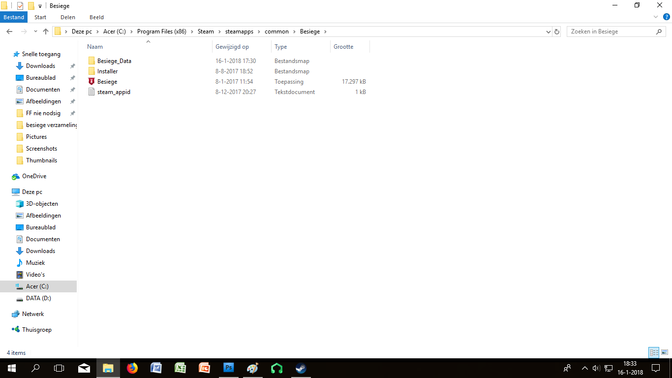The image size is (672, 378).
Task: Expand the chevron after common in path
Action: point(294,31)
